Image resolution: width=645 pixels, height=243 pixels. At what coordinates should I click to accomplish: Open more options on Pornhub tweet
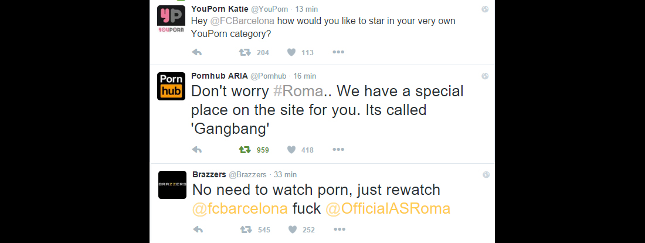click(x=338, y=150)
